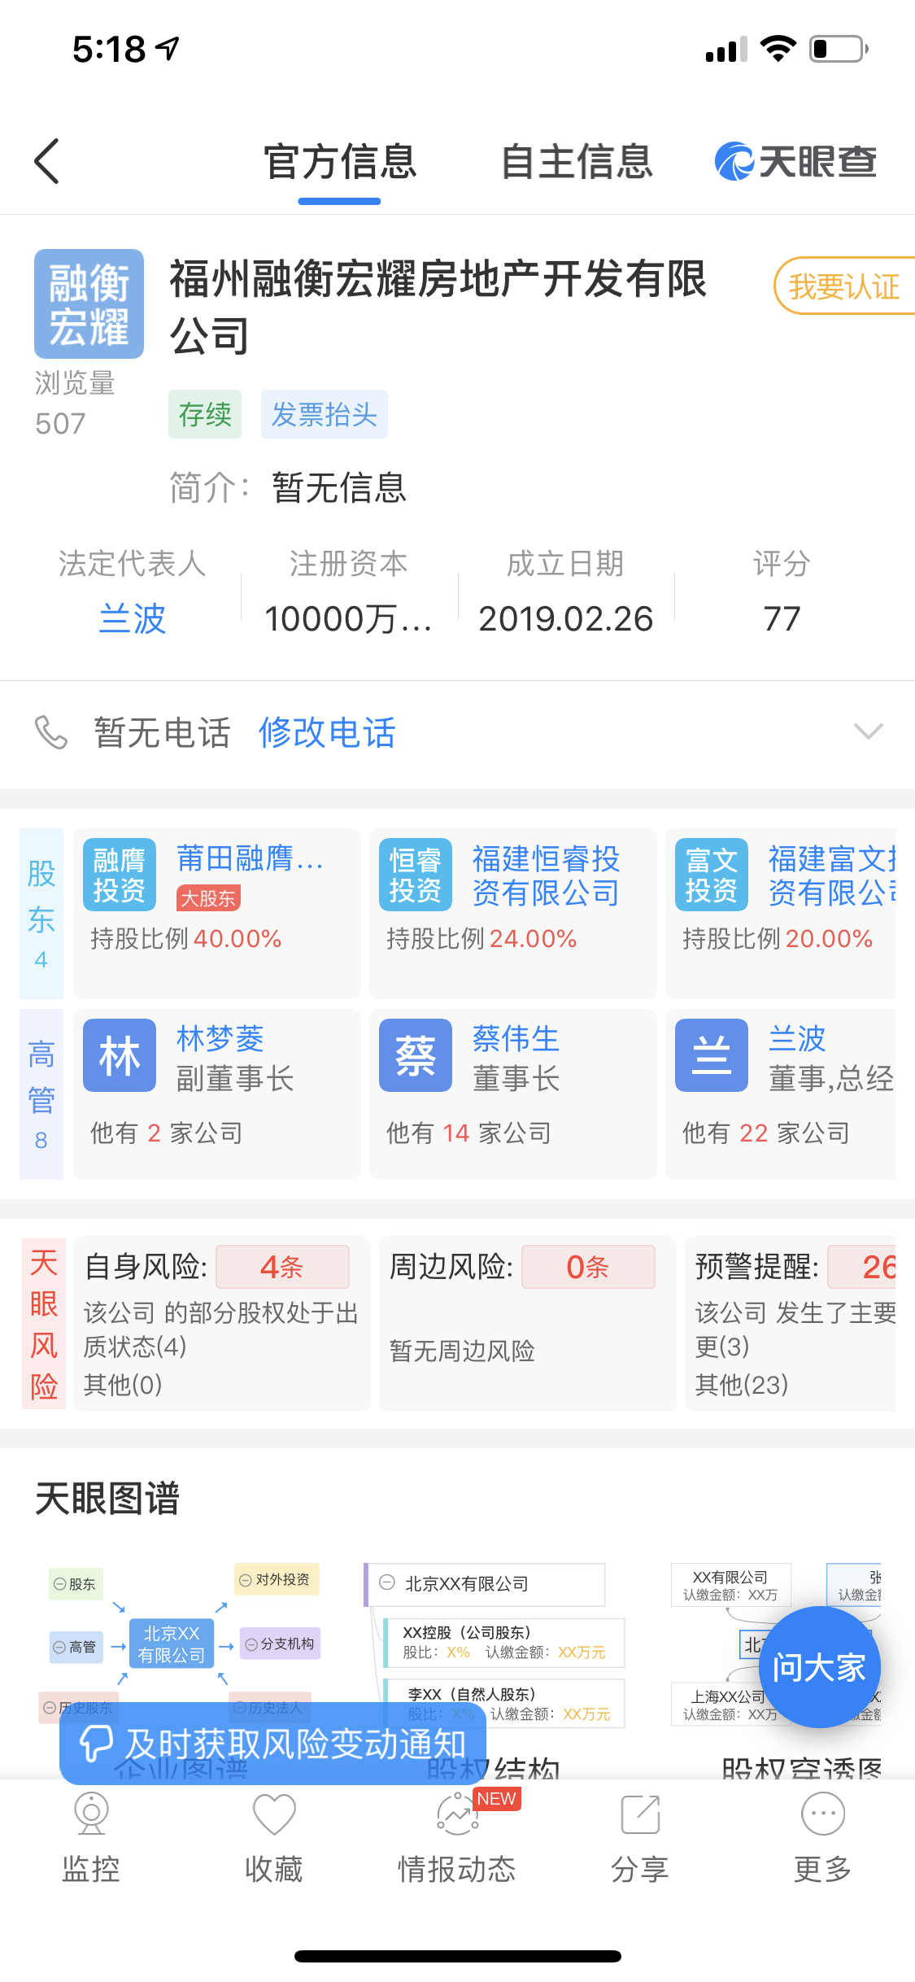This screenshot has width=915, height=1982.
Task: Open 莆田融鹰 shareholder name
Action: 250,858
